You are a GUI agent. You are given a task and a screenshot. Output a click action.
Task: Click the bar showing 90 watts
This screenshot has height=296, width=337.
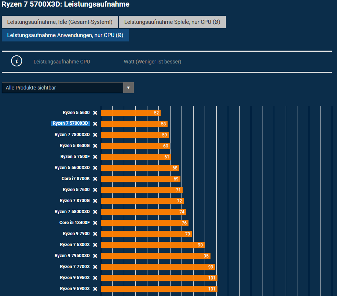[x=153, y=245]
